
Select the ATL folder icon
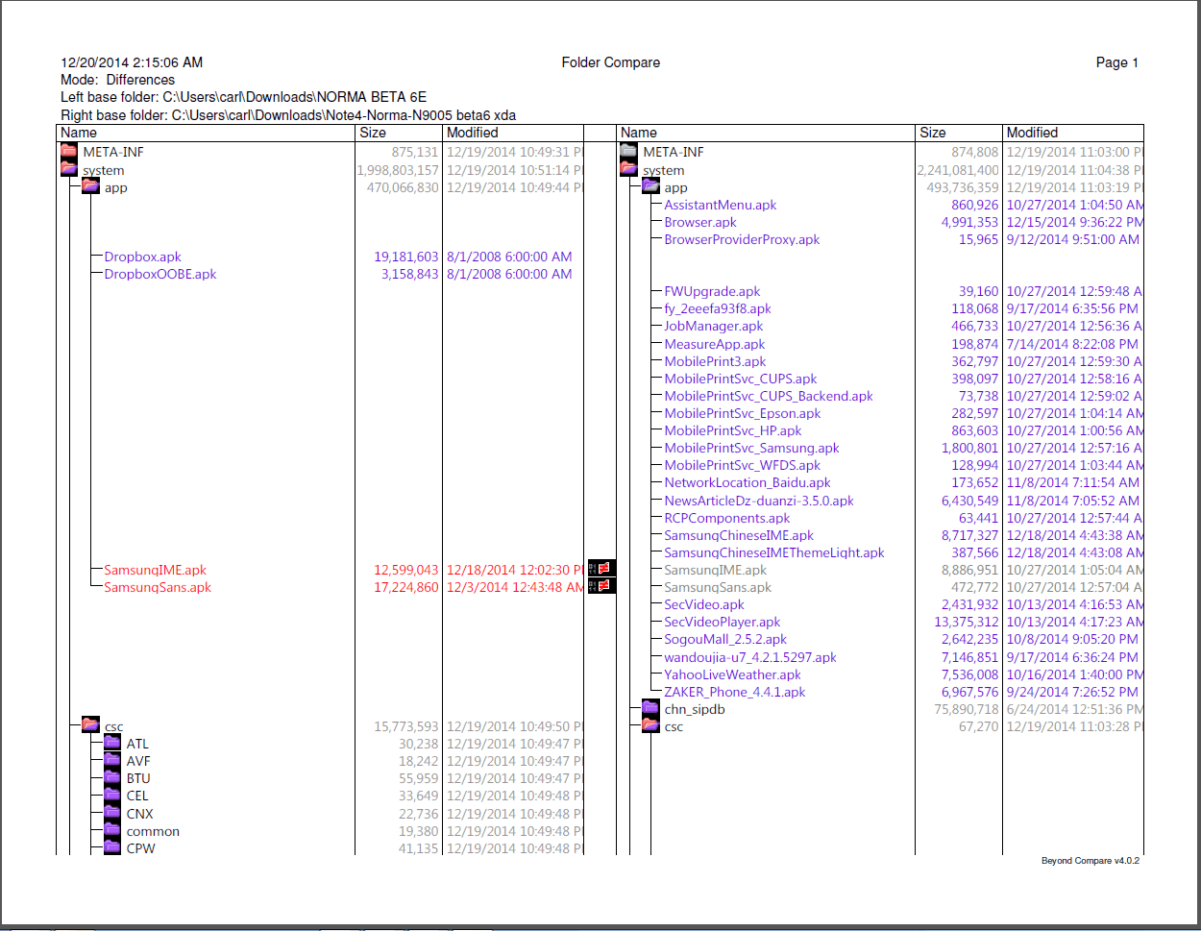click(x=112, y=742)
